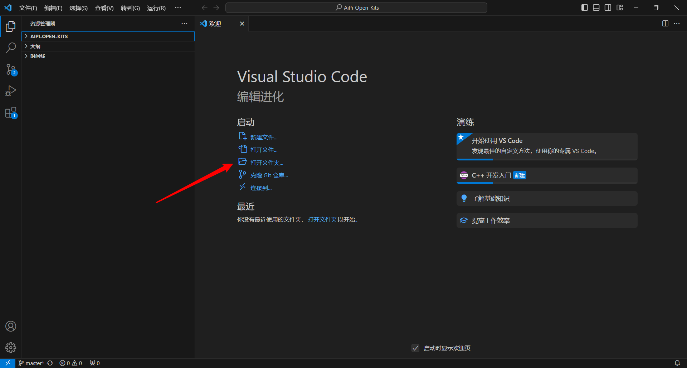Open Explorer views and more actions ellipsis
687x368 pixels.
tap(184, 24)
